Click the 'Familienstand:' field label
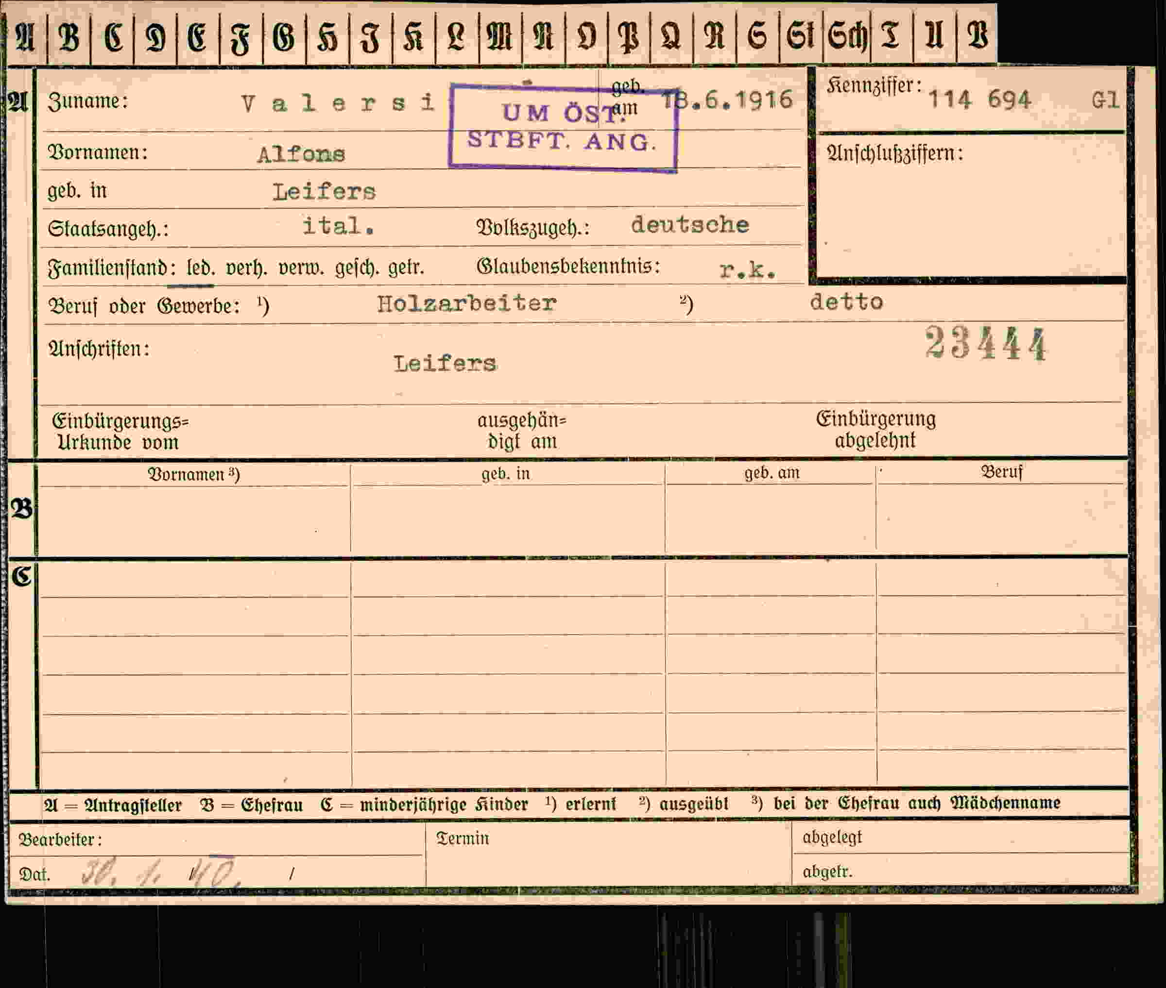 click(x=112, y=268)
